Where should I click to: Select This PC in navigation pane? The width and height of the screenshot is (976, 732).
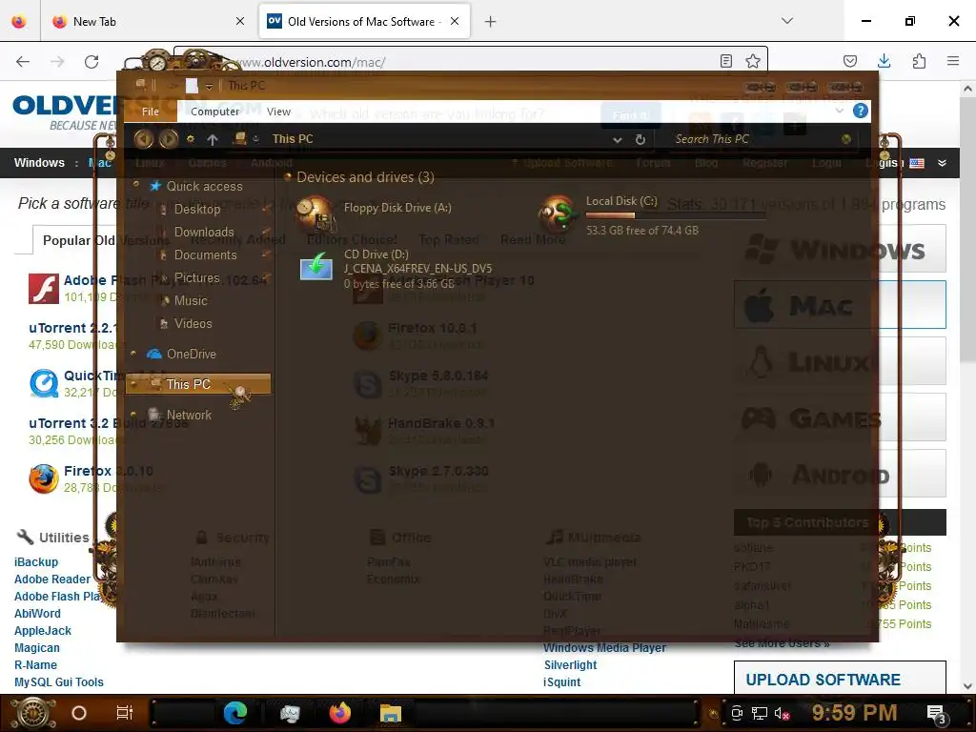click(x=198, y=384)
